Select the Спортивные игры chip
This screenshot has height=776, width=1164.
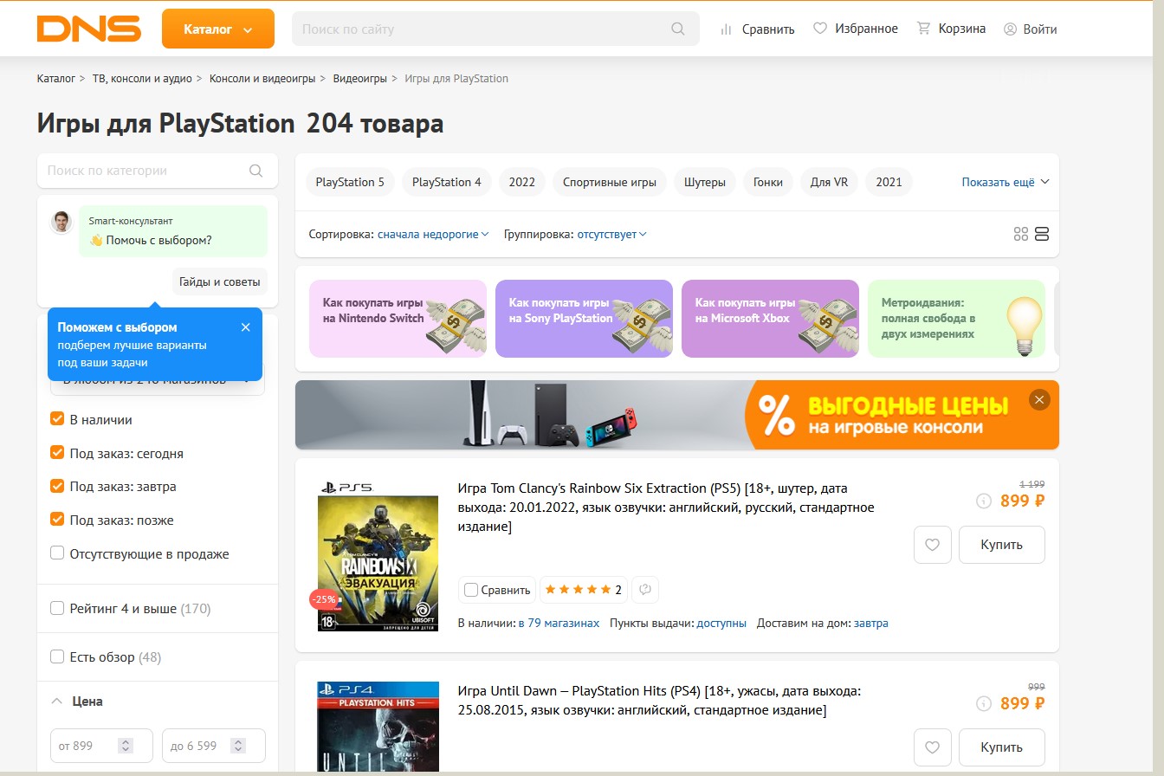(x=610, y=182)
